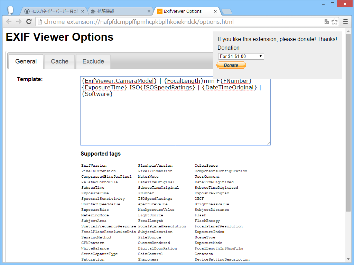Screen dimensions: 354x265
Task: Close the ExifViewer Options tab
Action: pyautogui.click(x=215, y=11)
